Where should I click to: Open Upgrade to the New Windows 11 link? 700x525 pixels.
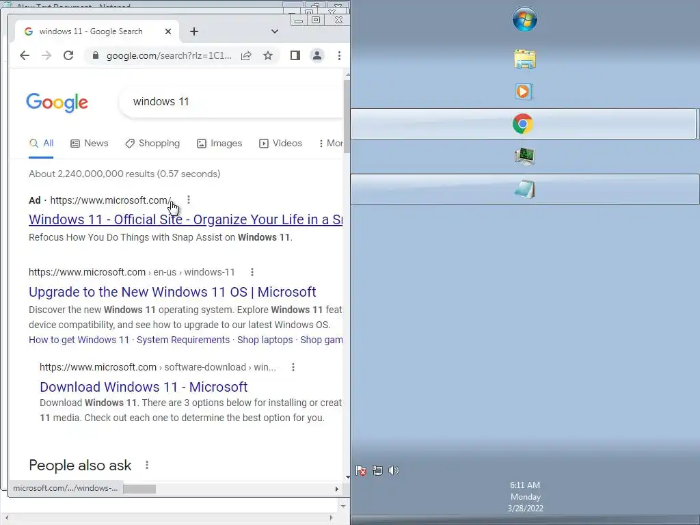point(172,292)
